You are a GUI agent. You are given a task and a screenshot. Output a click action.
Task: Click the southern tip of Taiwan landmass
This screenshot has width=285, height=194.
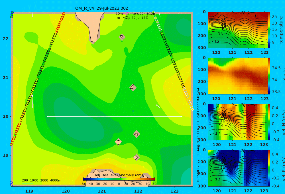coord(93,42)
